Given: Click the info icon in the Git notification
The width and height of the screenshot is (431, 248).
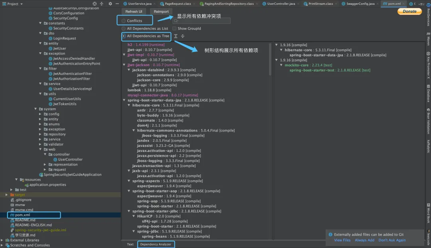Looking at the screenshot, I should tap(330, 234).
